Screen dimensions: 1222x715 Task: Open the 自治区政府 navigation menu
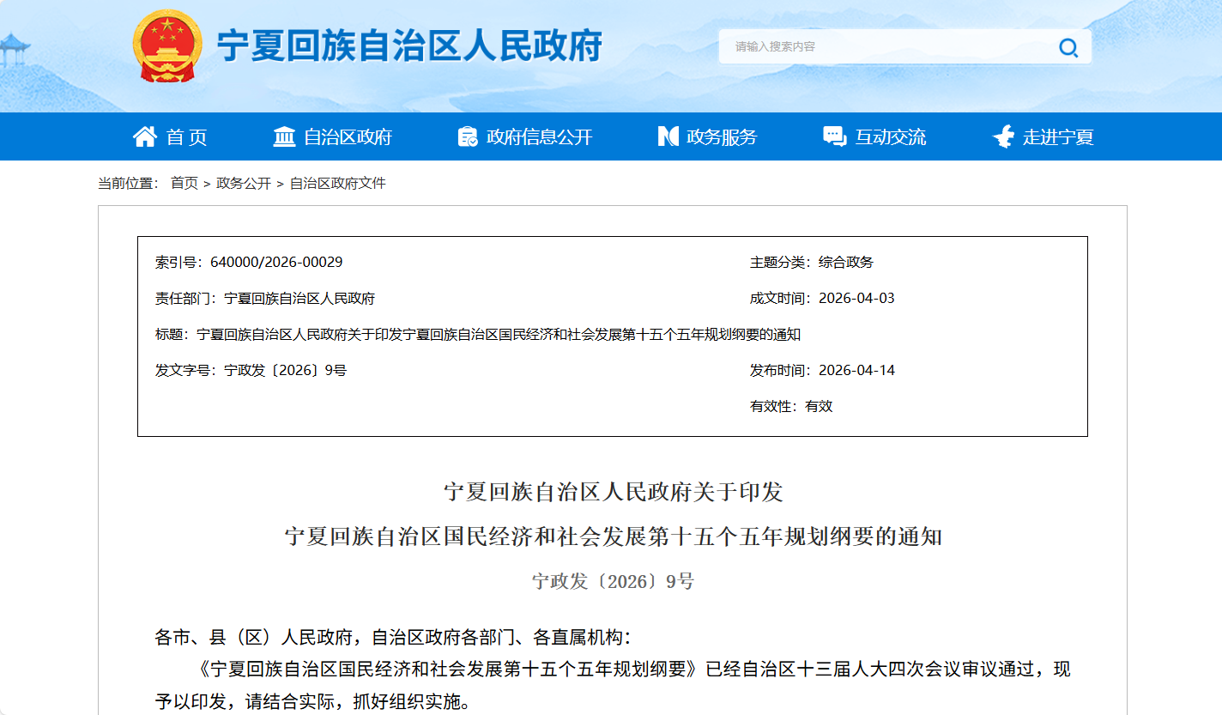coord(348,137)
